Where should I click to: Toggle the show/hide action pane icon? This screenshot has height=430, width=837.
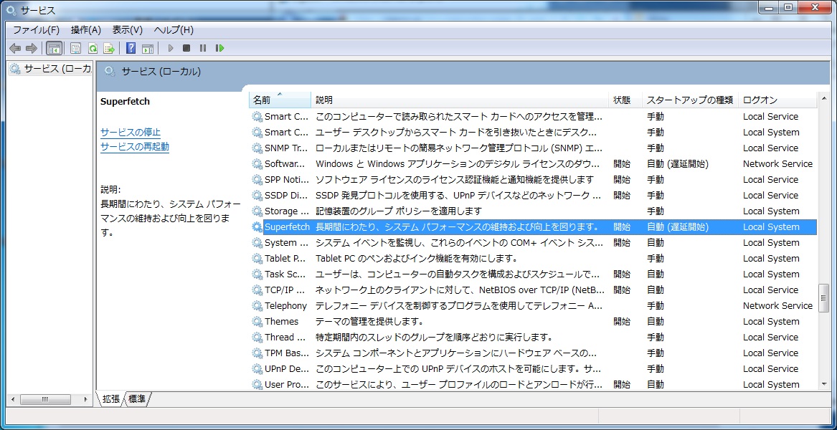147,48
